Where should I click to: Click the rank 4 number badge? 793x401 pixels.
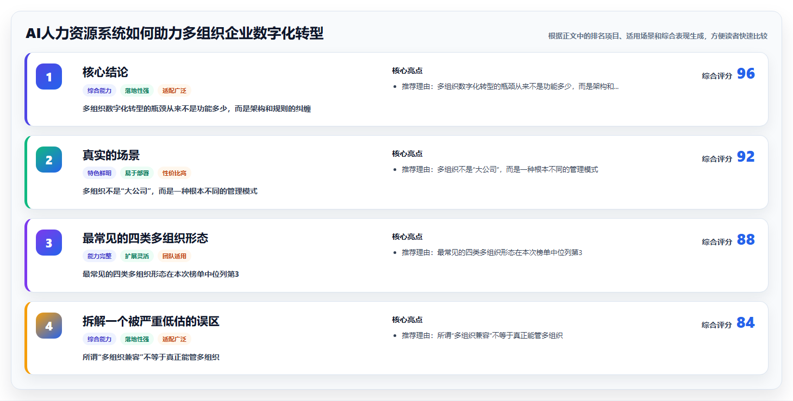pos(49,326)
